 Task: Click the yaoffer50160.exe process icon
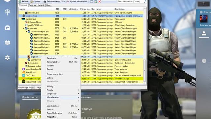tap(26, 25)
